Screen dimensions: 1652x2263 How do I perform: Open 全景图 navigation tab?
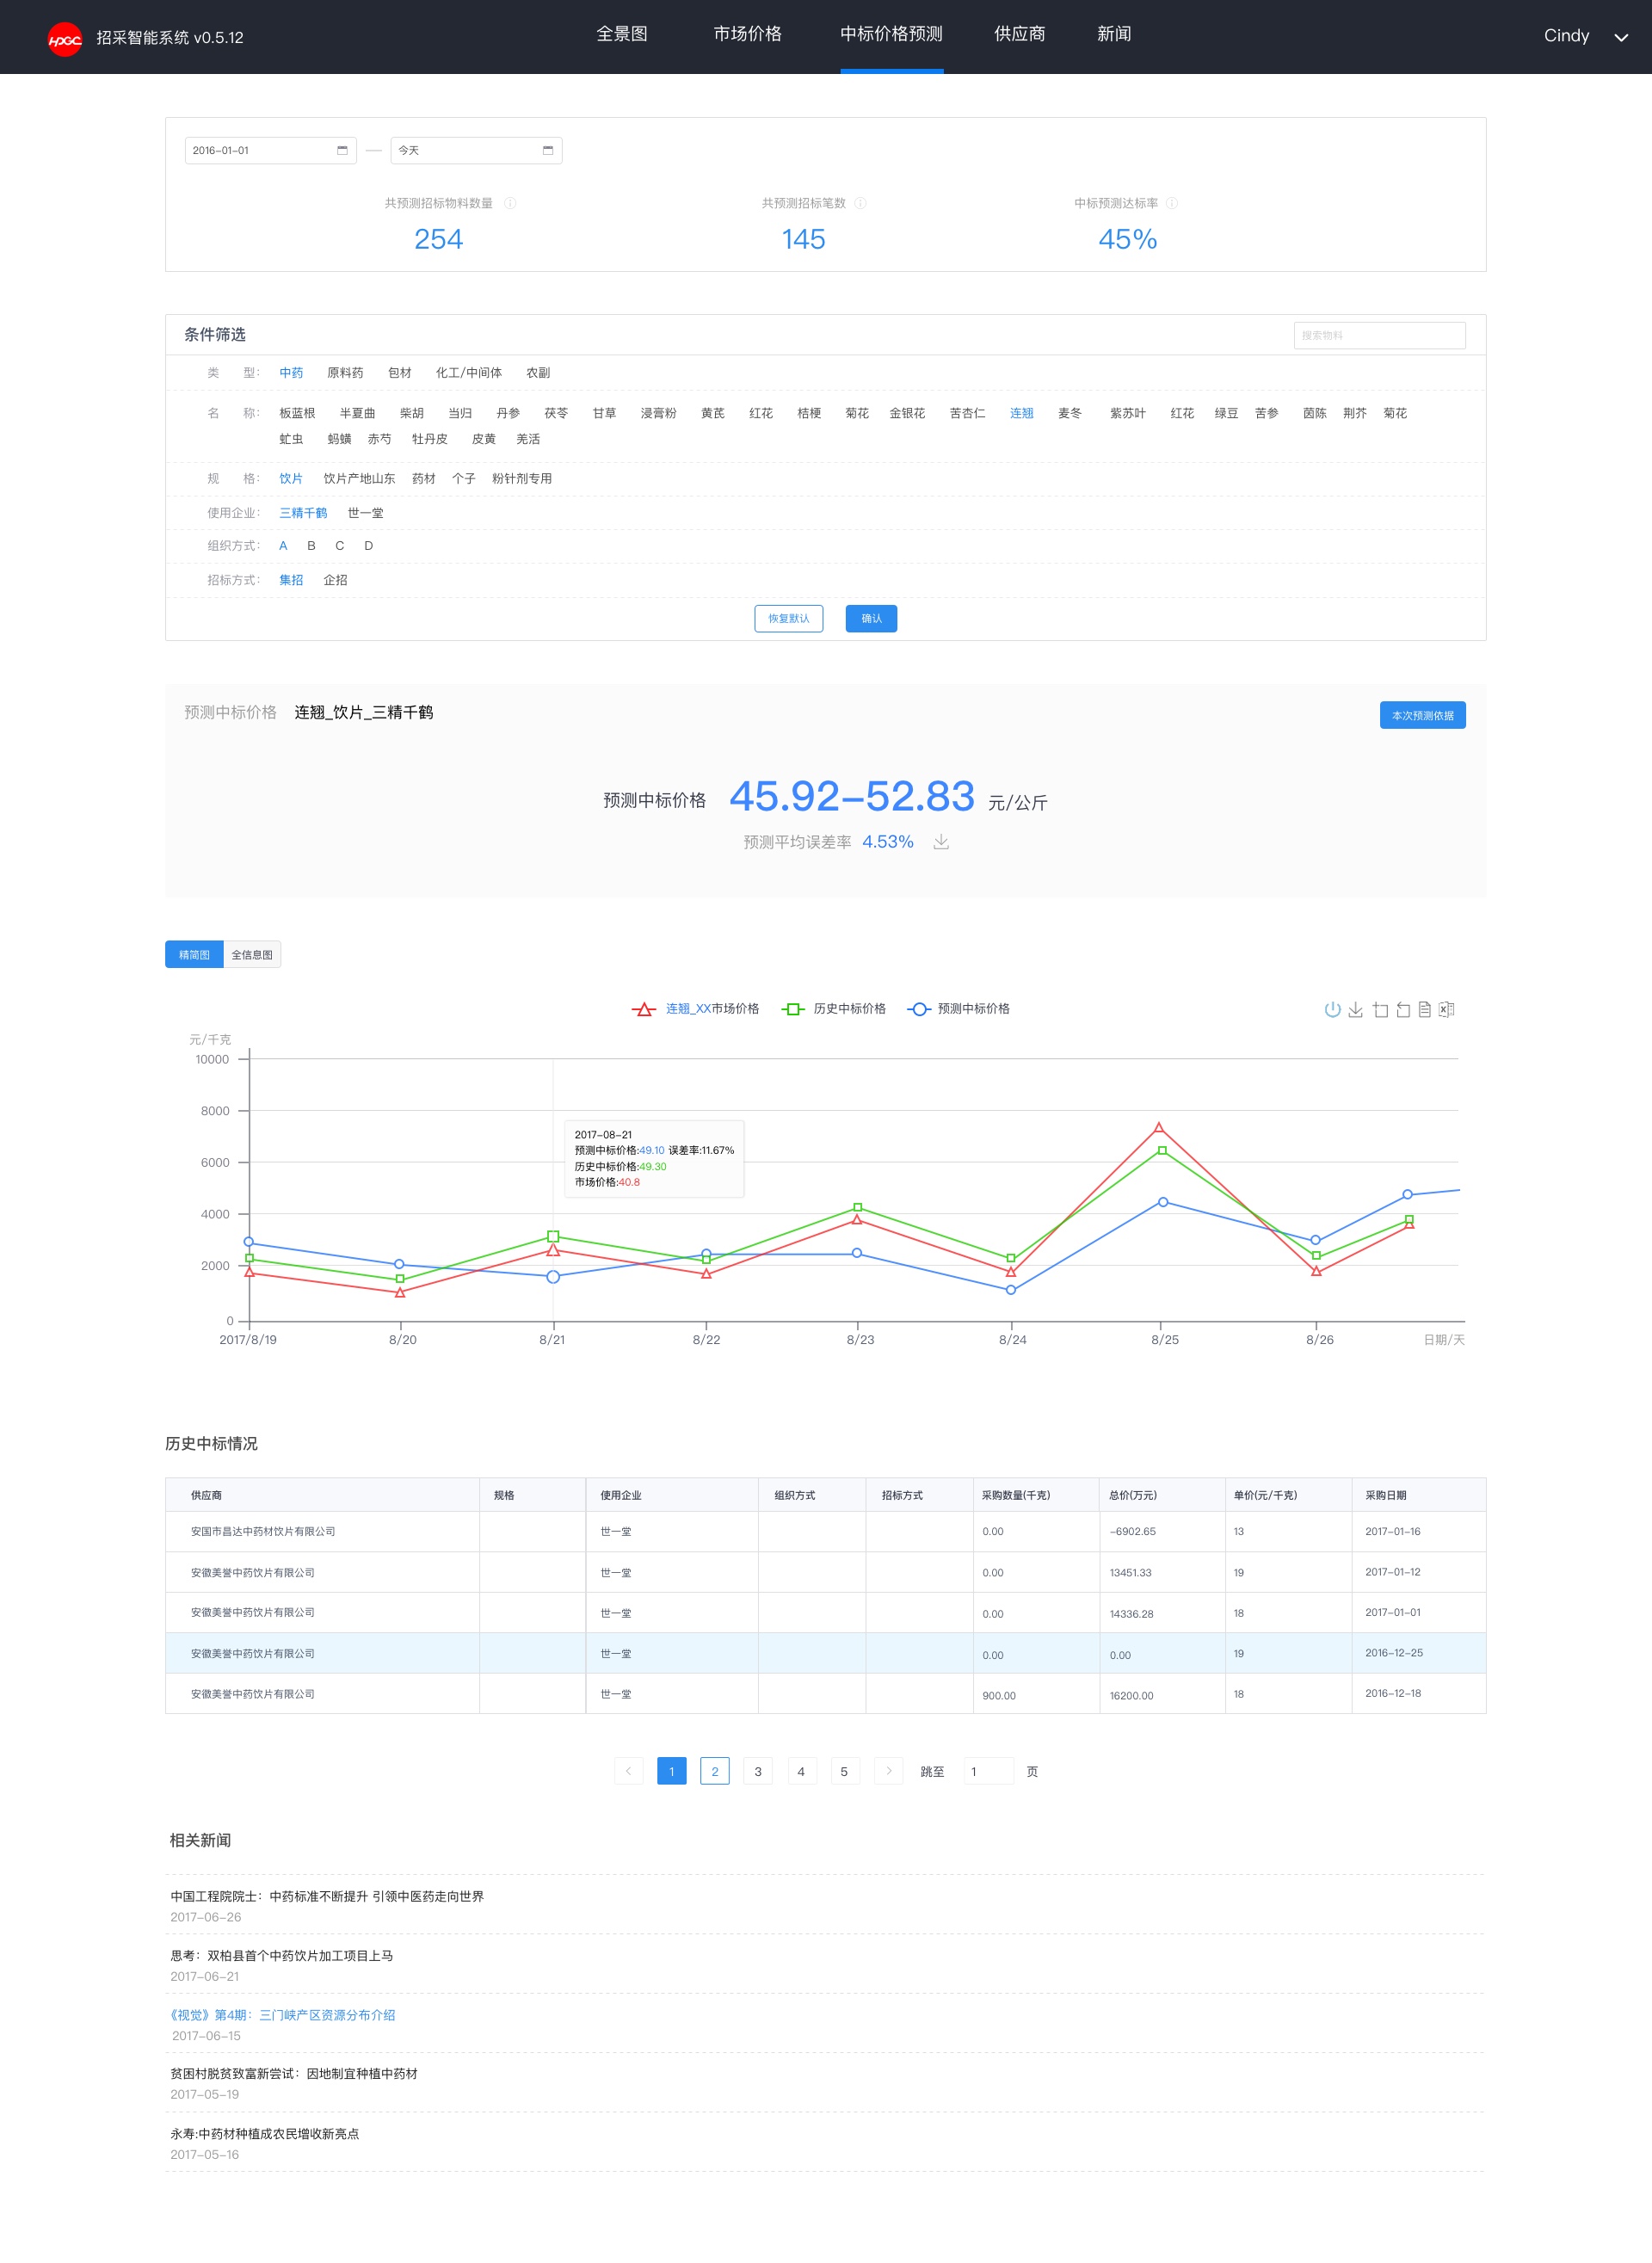pyautogui.click(x=622, y=34)
